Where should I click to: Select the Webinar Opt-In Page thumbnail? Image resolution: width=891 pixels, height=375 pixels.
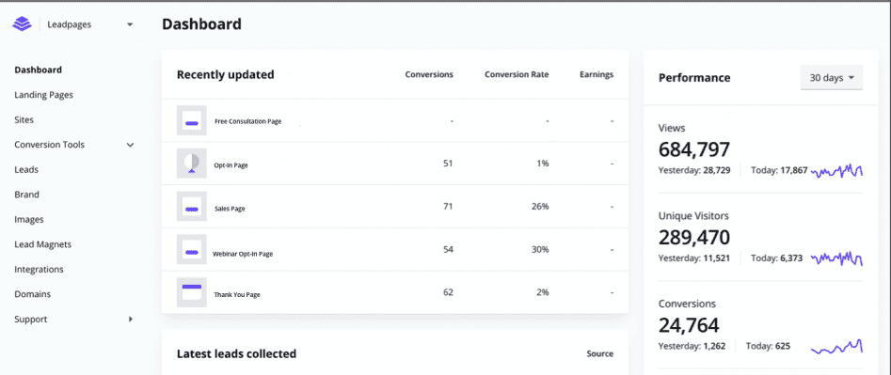click(192, 250)
